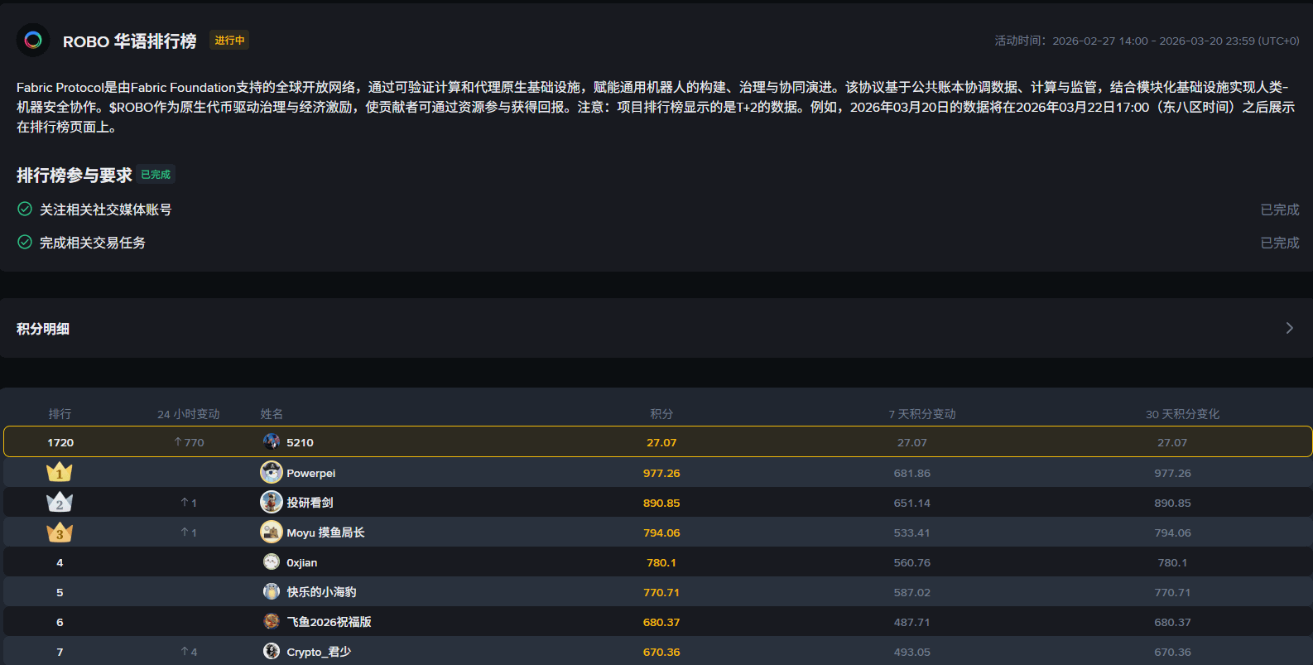
Task: Click the ROBO project logo icon
Action: tap(33, 40)
